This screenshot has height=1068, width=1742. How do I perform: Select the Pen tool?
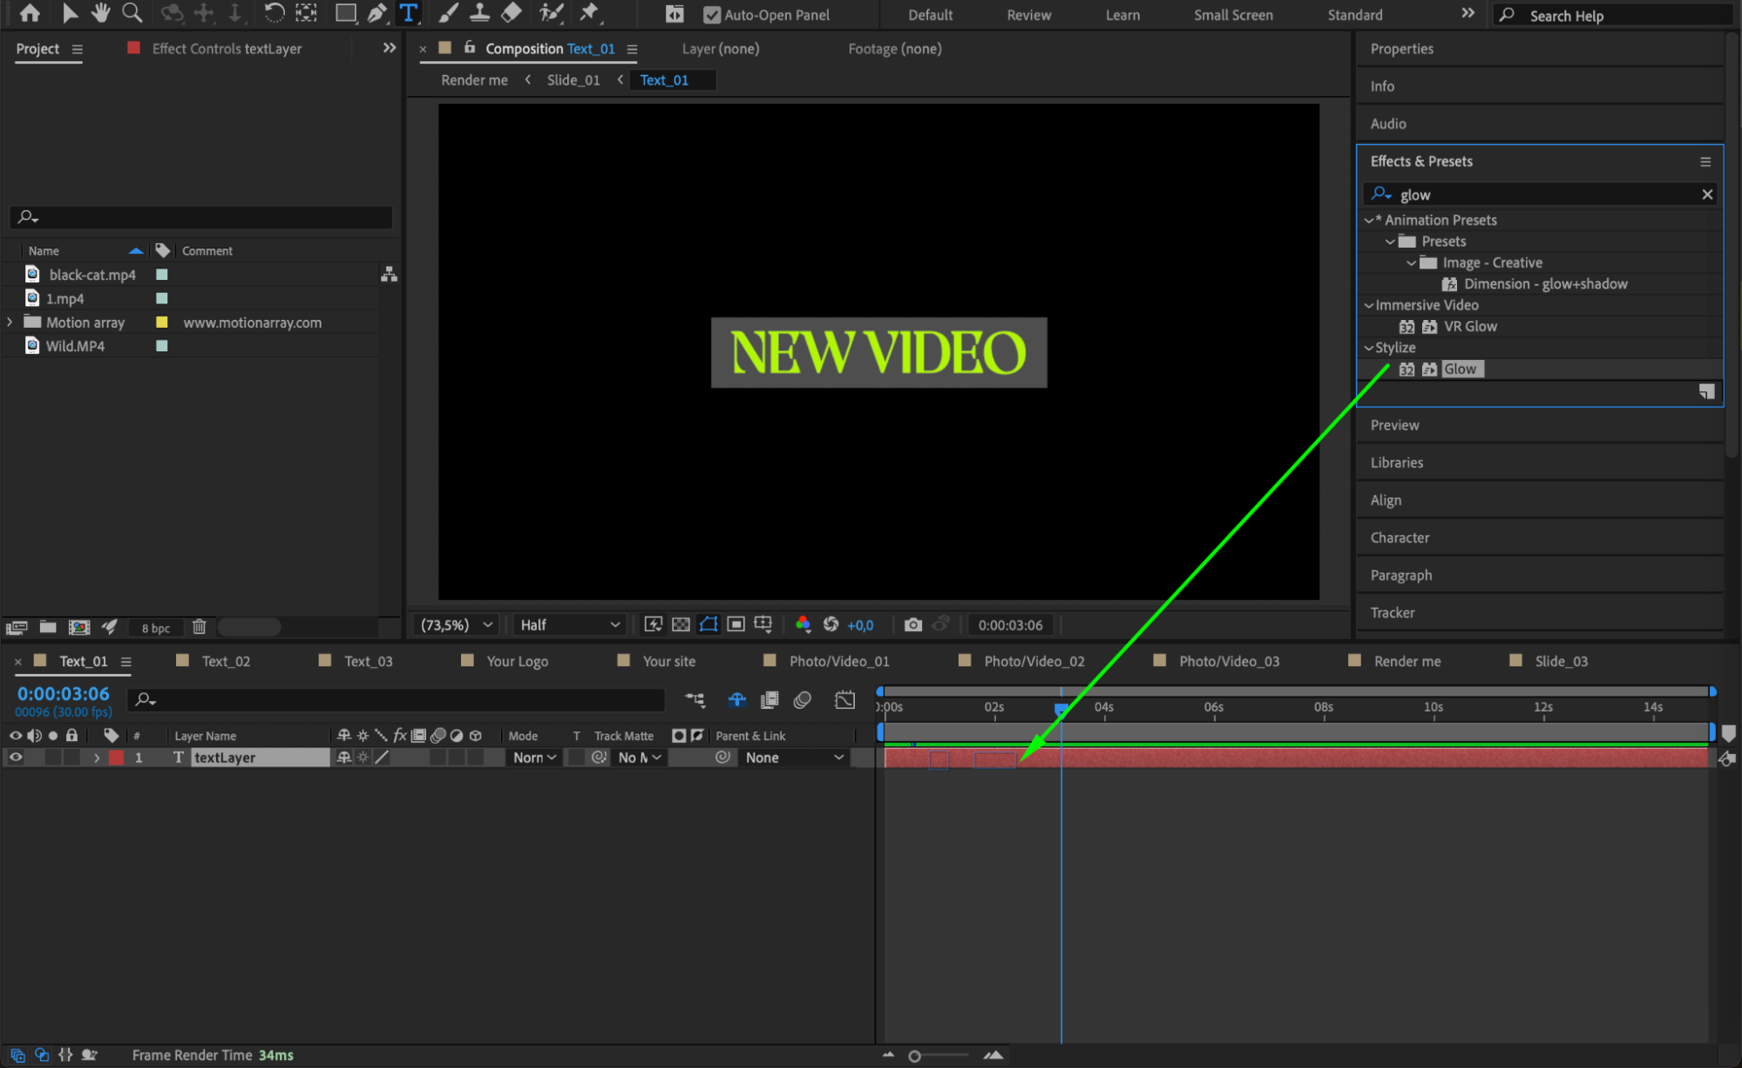[376, 13]
